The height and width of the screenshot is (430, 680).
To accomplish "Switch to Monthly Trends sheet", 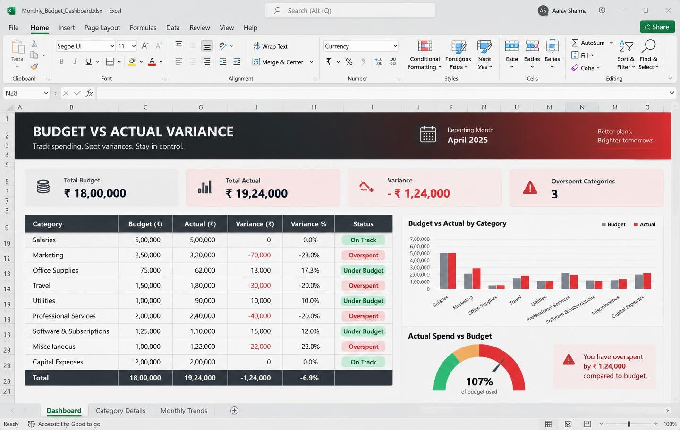I will (x=184, y=411).
